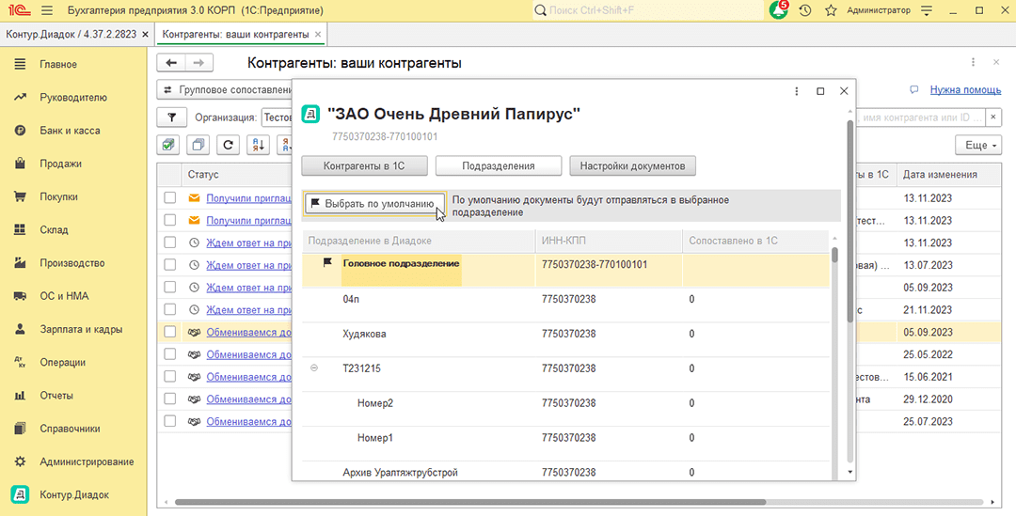Collapse the Т231215 subdivision node
The width and height of the screenshot is (1016, 516).
(x=314, y=367)
